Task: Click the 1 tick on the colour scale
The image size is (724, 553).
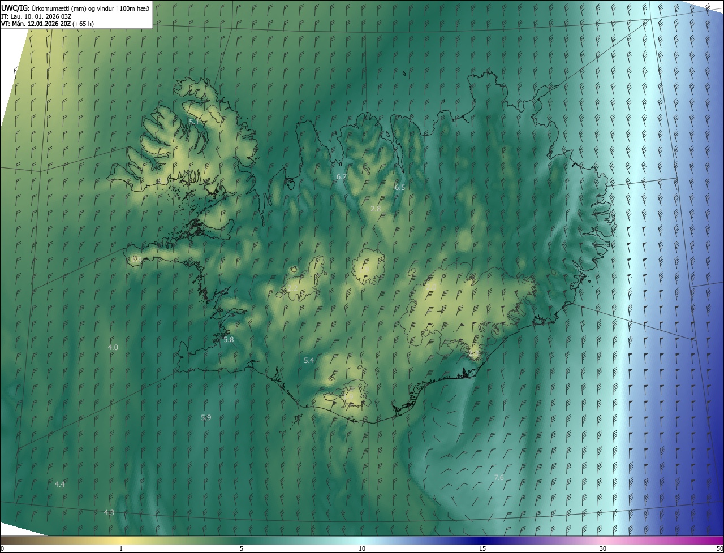Action: tap(121, 548)
